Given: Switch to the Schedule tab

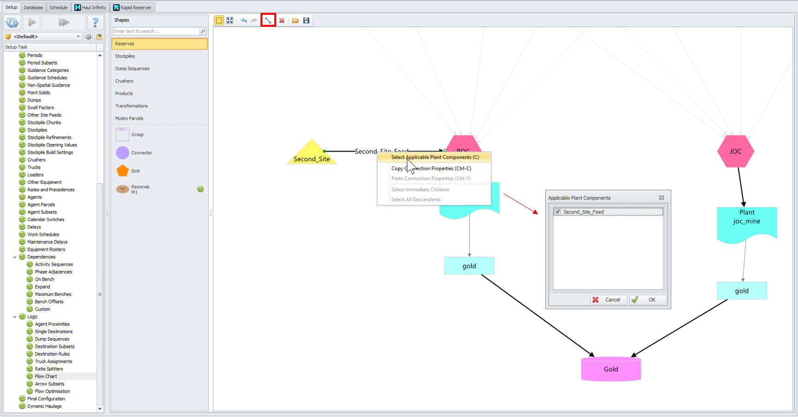Looking at the screenshot, I should [x=59, y=7].
